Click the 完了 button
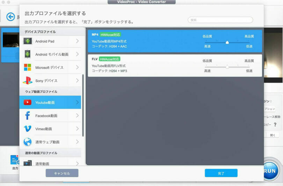 pyautogui.click(x=221, y=173)
